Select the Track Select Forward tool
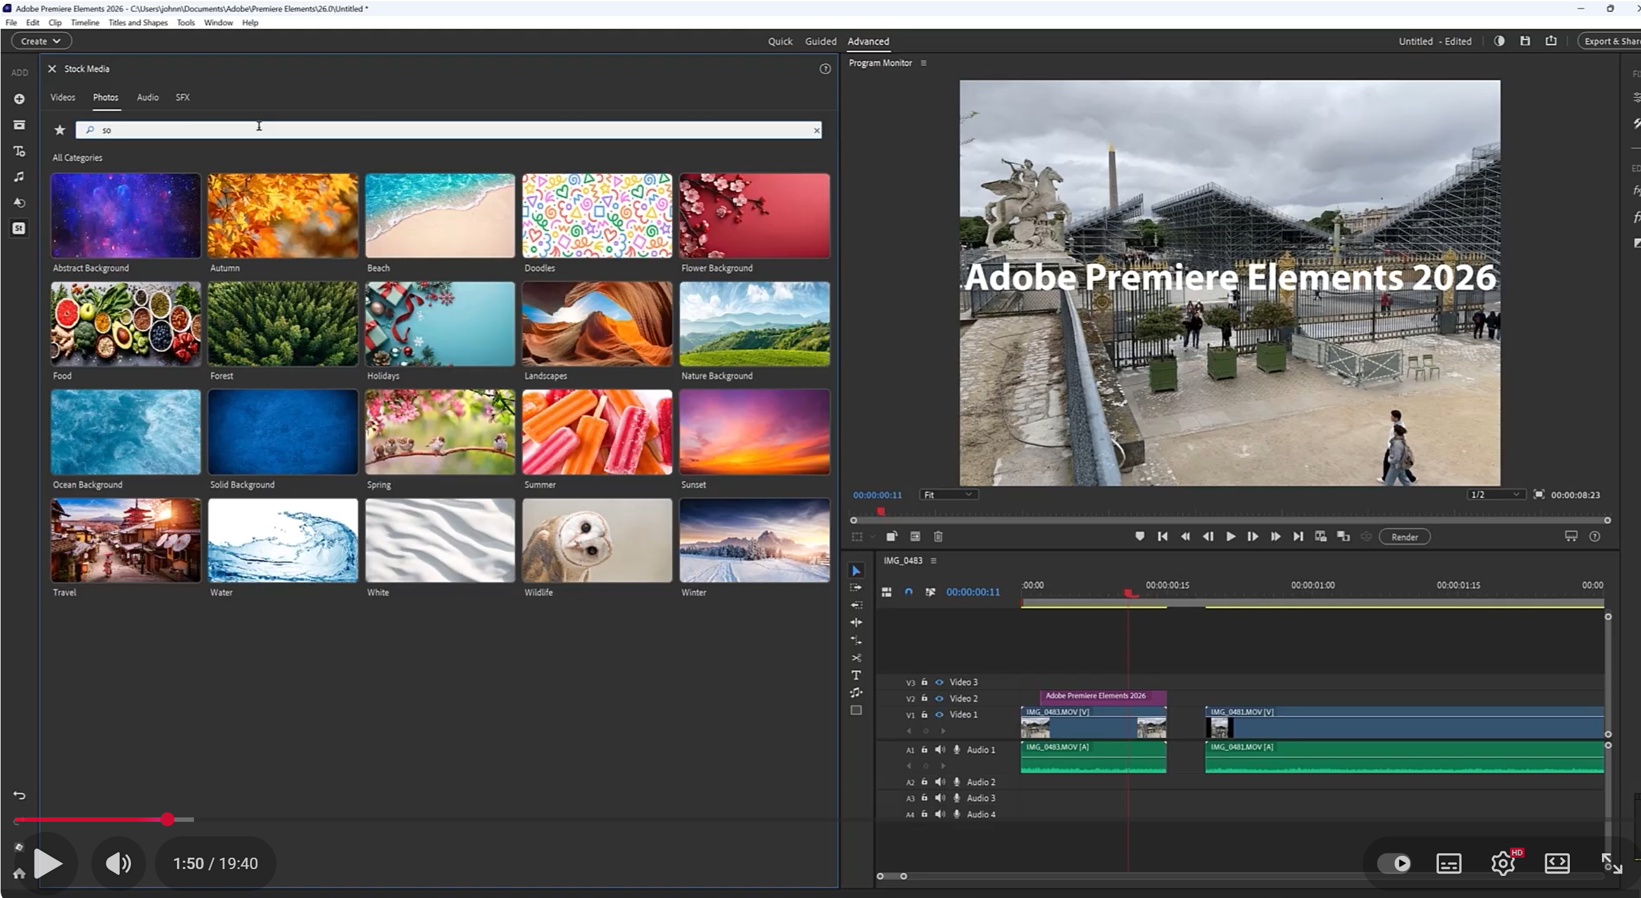Image resolution: width=1641 pixels, height=898 pixels. pos(856,588)
